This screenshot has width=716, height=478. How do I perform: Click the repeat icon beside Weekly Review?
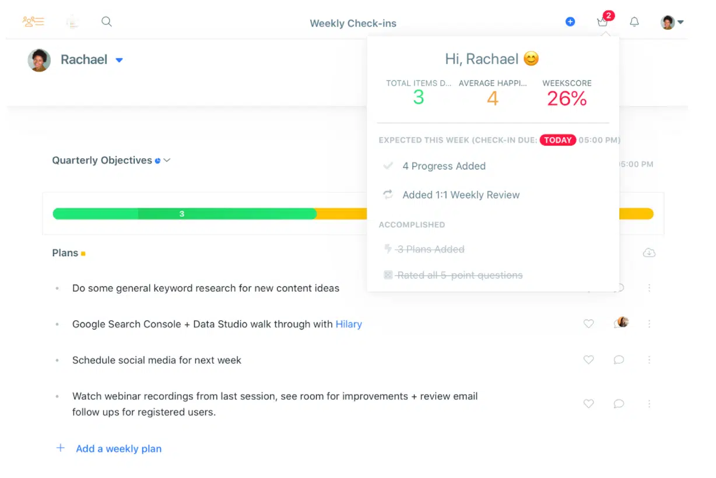tap(388, 195)
